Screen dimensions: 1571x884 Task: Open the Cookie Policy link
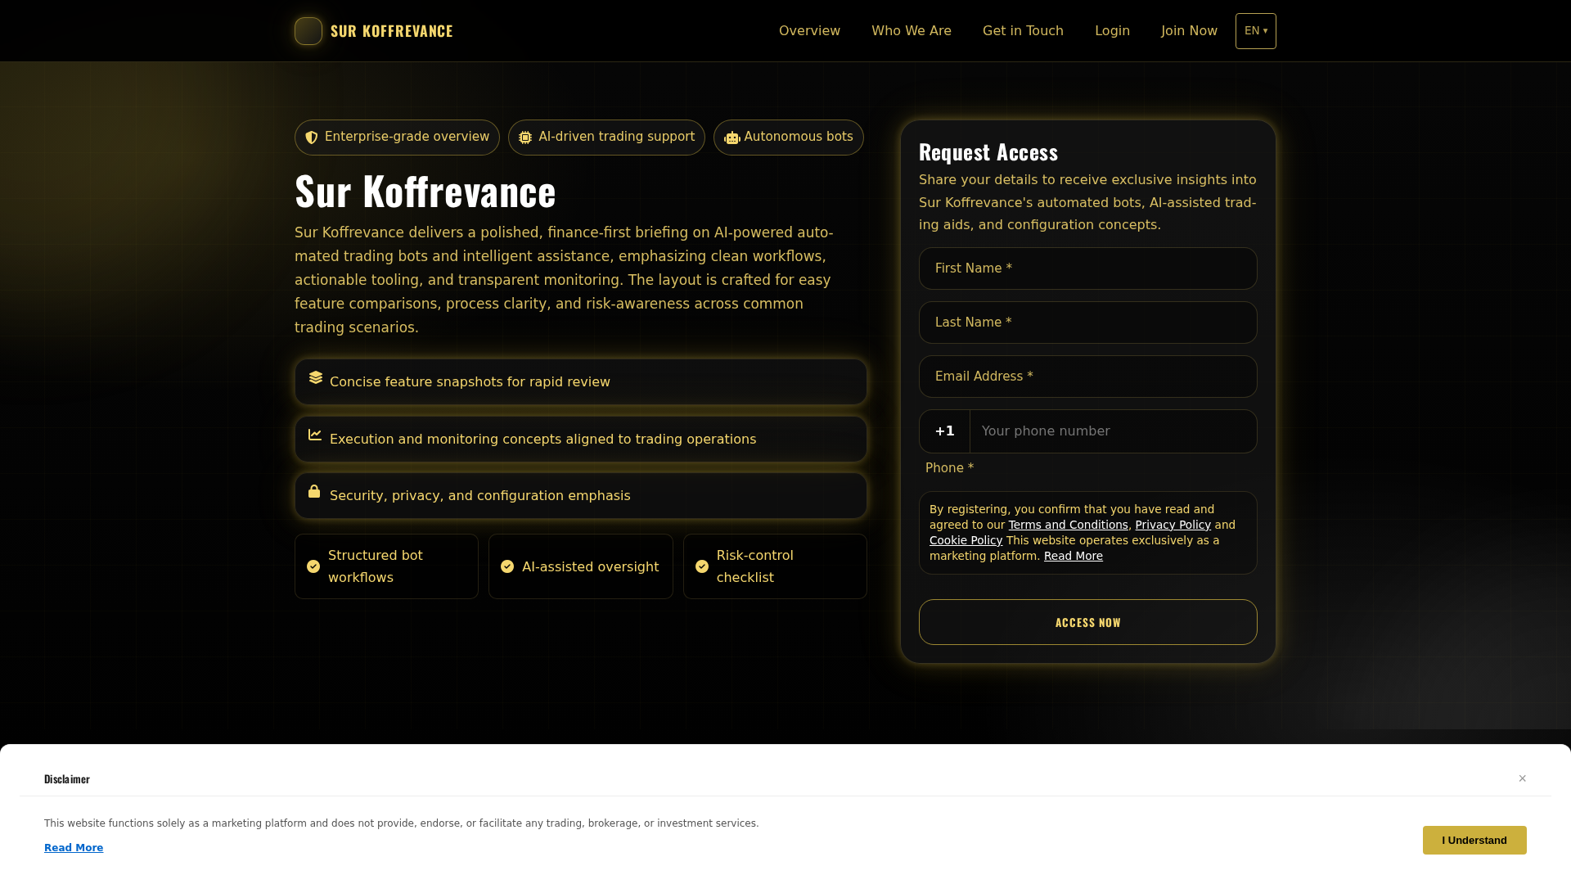tap(966, 540)
